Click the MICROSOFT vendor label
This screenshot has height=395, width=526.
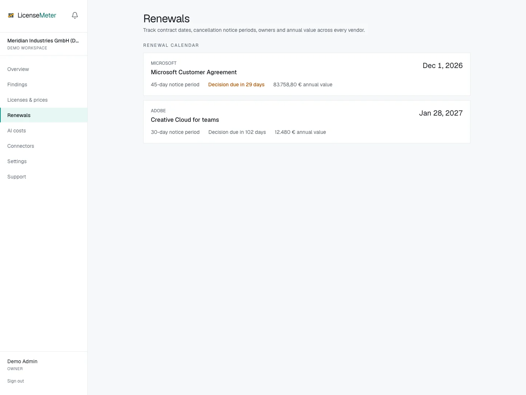164,63
